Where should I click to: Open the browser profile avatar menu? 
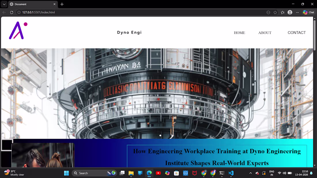coord(290,12)
